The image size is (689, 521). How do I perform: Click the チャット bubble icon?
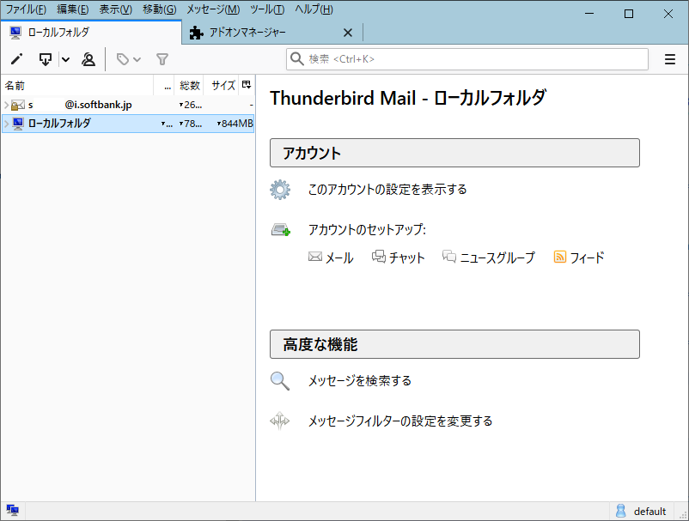pos(378,257)
